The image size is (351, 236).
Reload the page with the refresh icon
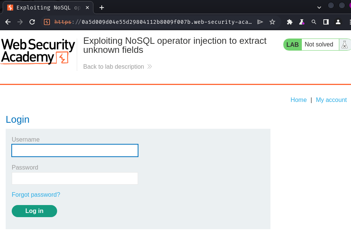(32, 22)
